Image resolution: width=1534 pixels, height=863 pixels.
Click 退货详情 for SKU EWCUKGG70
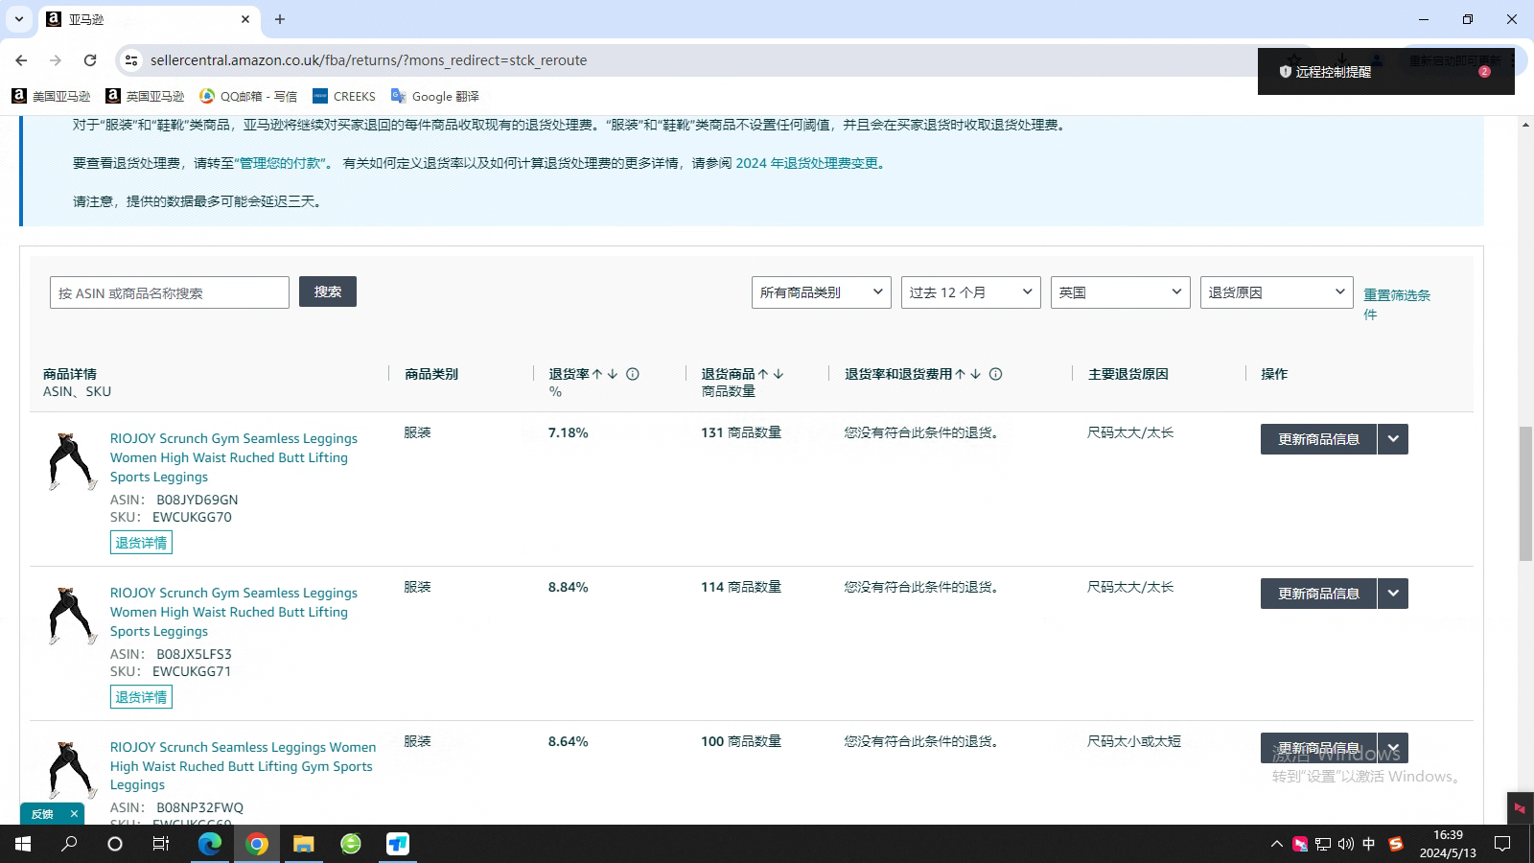click(x=141, y=543)
